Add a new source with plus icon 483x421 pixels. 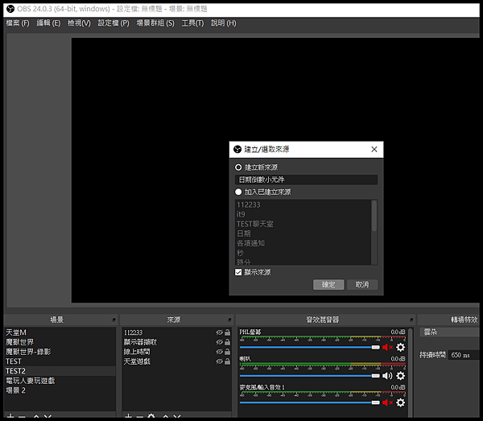point(129,417)
